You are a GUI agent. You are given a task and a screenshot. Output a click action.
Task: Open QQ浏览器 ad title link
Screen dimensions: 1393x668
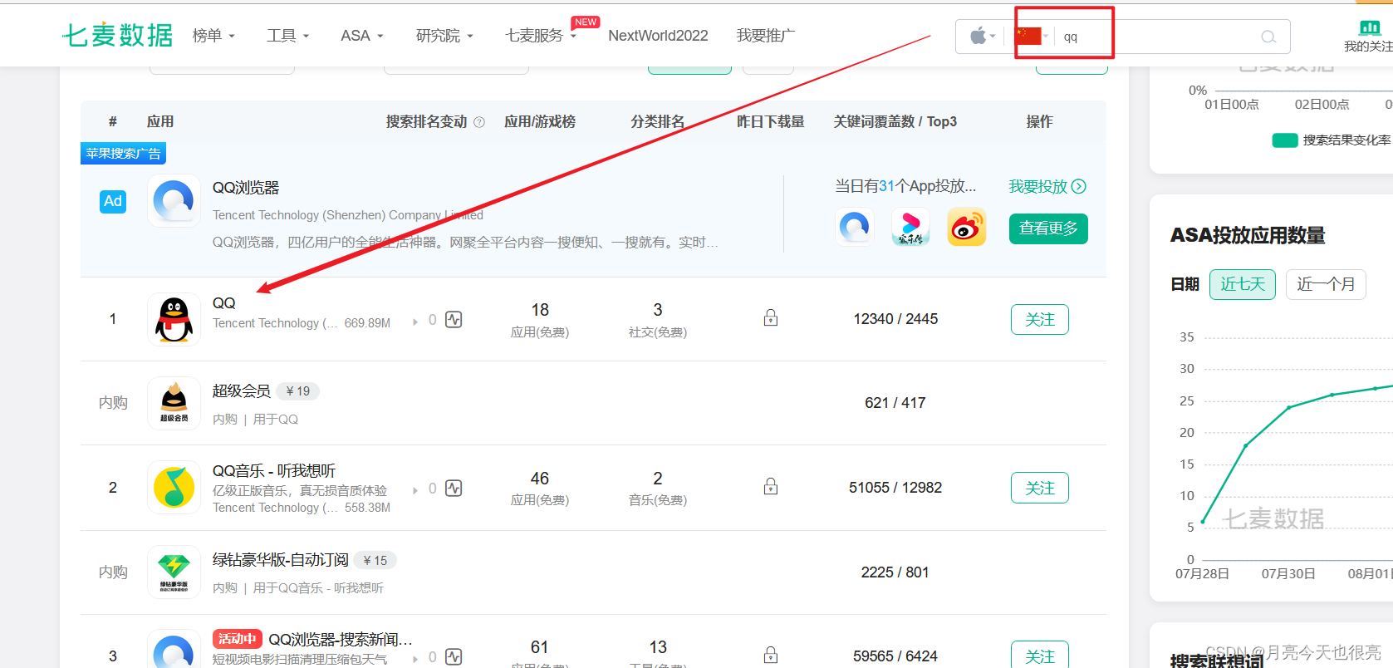246,188
